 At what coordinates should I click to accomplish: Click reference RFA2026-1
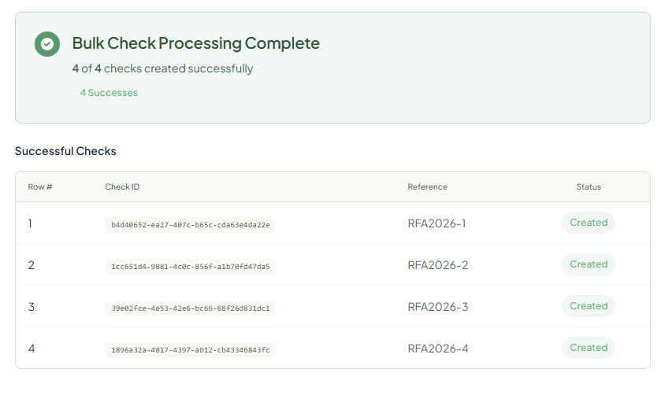pyautogui.click(x=437, y=223)
